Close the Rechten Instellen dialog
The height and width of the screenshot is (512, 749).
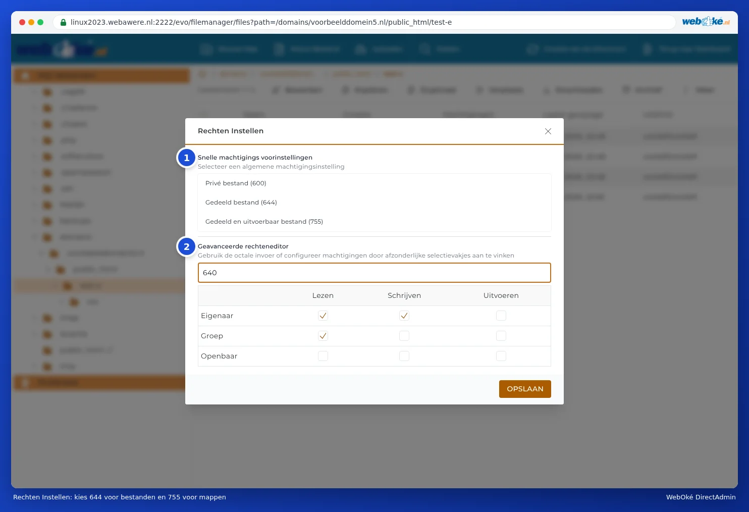click(x=548, y=131)
